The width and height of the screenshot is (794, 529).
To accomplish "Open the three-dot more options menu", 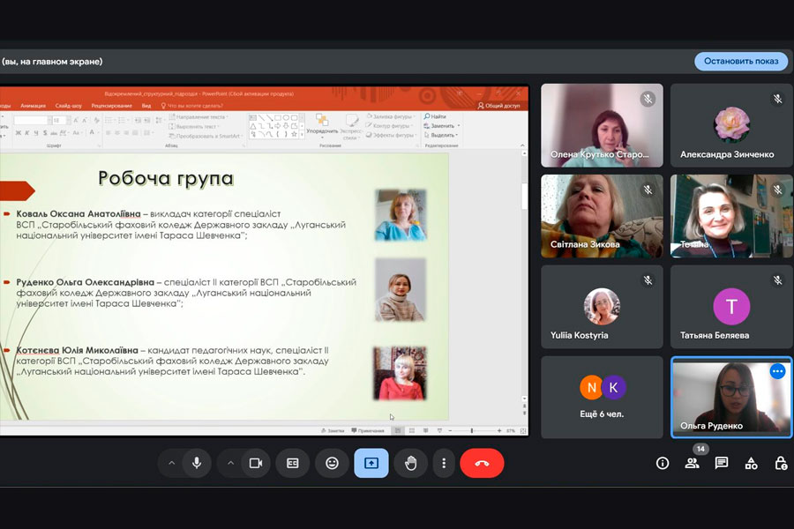I will 444,463.
